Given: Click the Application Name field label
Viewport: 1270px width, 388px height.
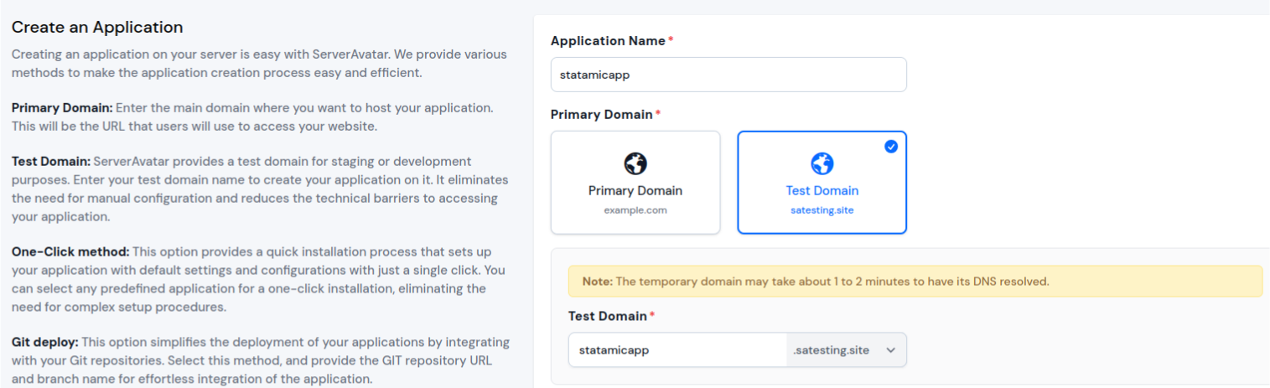Looking at the screenshot, I should tap(608, 41).
